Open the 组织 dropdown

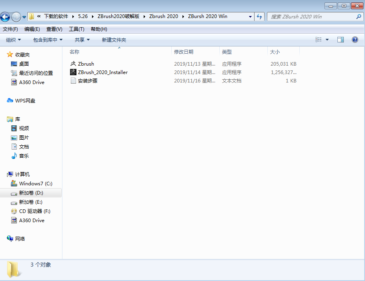pyautogui.click(x=13, y=40)
